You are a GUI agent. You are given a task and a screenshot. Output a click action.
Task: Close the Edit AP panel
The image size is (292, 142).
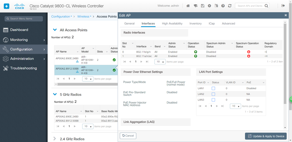tap(286, 15)
